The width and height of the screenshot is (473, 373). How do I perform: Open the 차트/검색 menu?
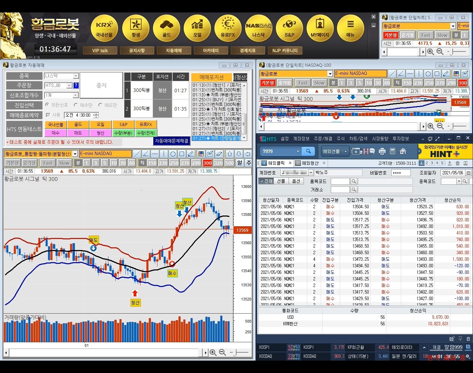pos(358,138)
